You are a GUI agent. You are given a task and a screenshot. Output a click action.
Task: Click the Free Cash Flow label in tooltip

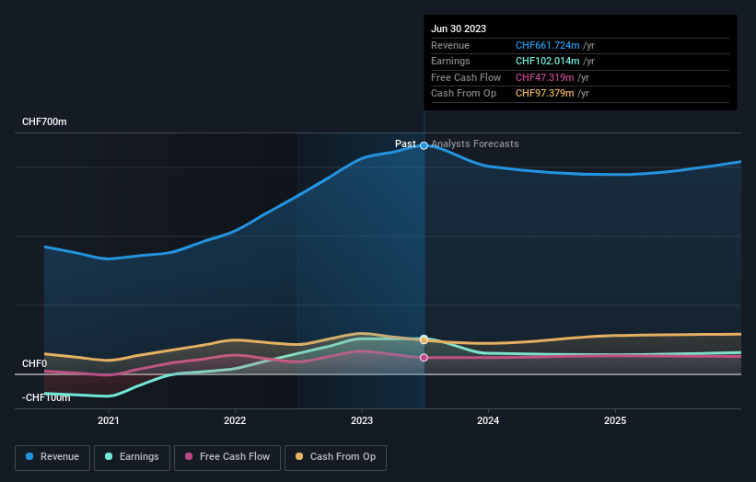point(466,77)
